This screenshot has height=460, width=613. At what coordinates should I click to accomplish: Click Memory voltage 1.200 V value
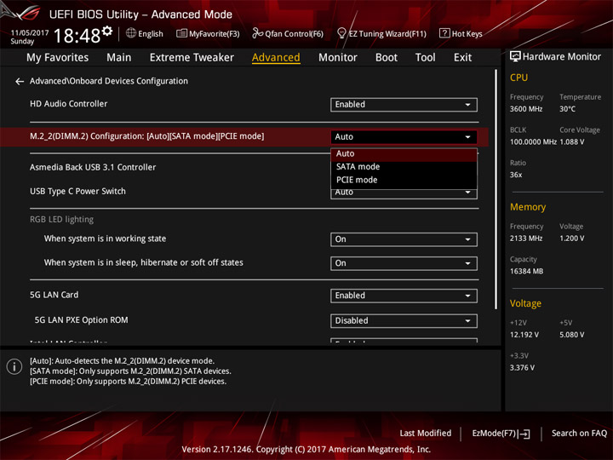coord(572,239)
